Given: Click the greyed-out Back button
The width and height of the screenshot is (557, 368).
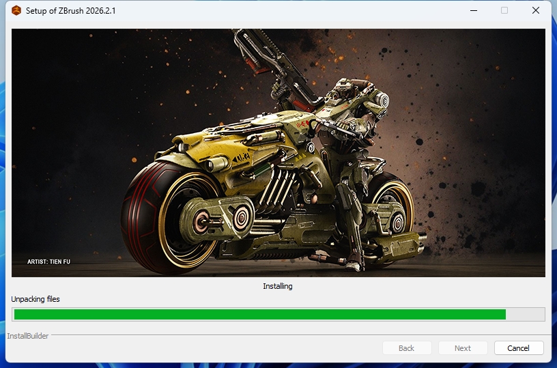Looking at the screenshot, I should [407, 348].
